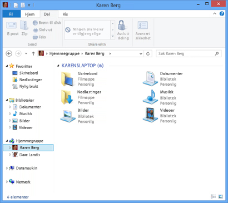Select Karen Berg in the sidebar
228x203 pixels.
[28, 147]
